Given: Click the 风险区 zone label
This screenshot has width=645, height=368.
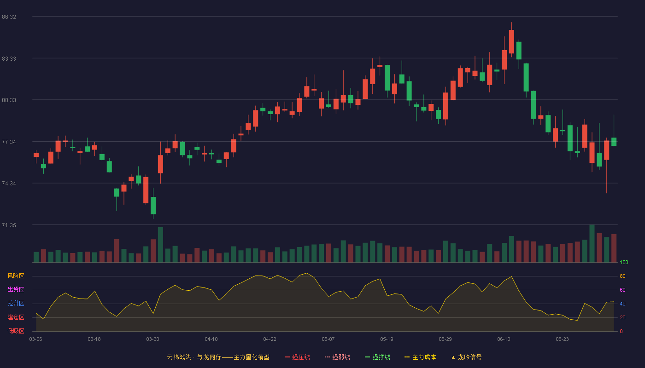Looking at the screenshot, I should (16, 276).
